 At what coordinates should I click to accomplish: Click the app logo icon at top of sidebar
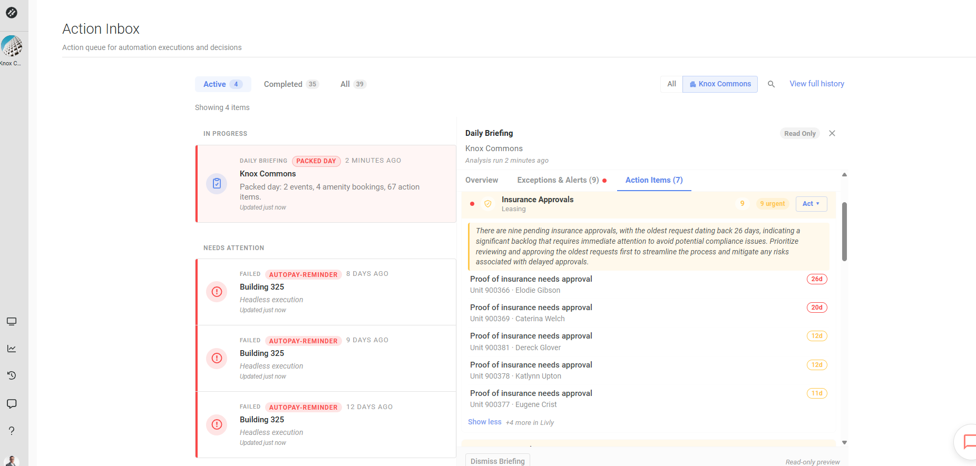(12, 13)
